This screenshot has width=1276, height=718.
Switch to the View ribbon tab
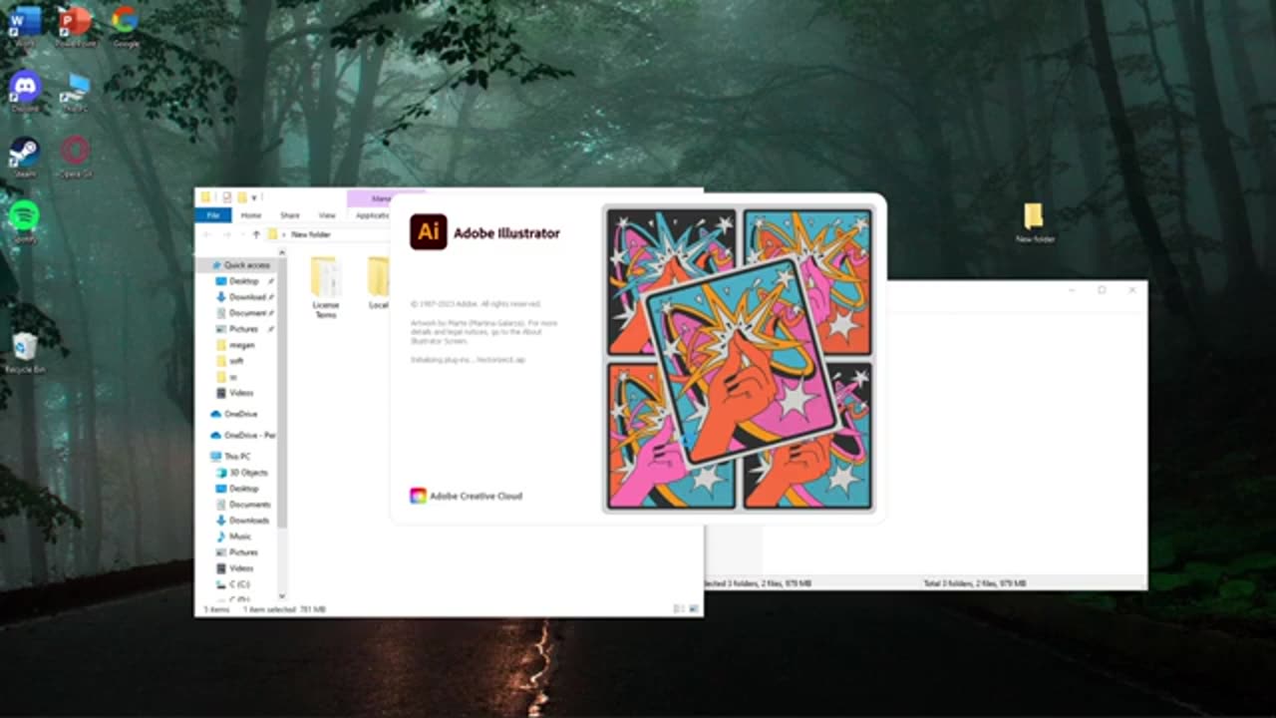point(327,215)
